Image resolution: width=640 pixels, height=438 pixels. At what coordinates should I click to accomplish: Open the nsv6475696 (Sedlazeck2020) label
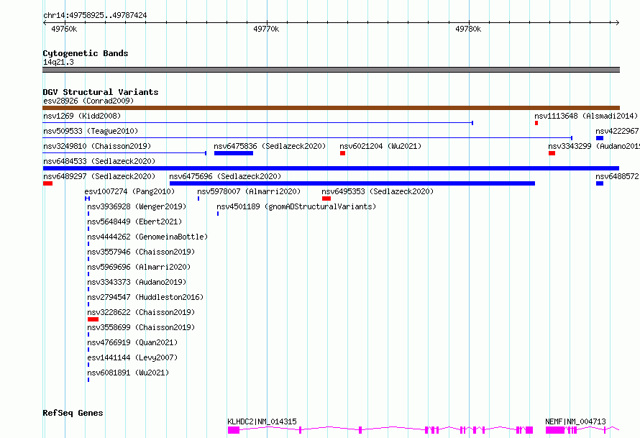click(x=225, y=176)
